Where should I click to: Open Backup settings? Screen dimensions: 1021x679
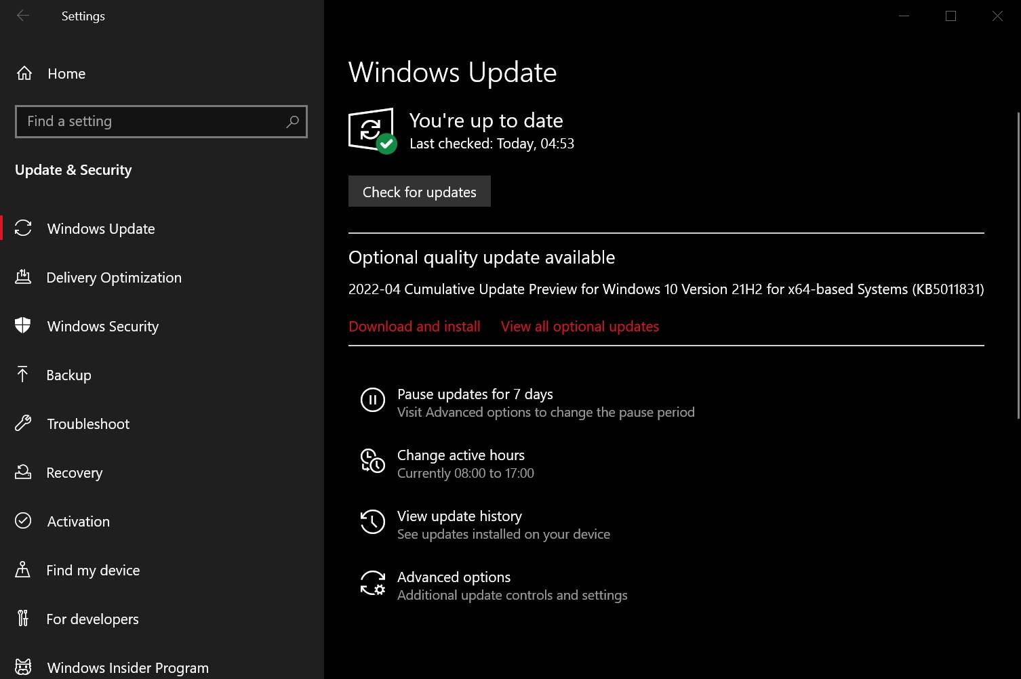[x=69, y=375]
